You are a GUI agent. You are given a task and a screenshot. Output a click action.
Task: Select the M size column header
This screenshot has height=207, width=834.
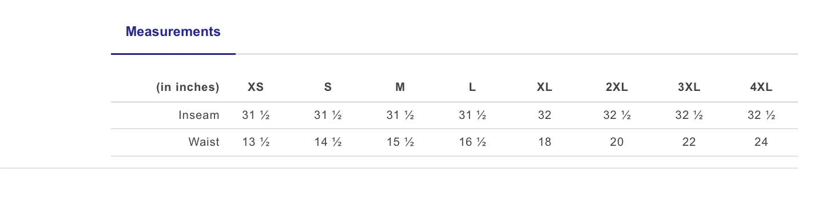(x=400, y=87)
